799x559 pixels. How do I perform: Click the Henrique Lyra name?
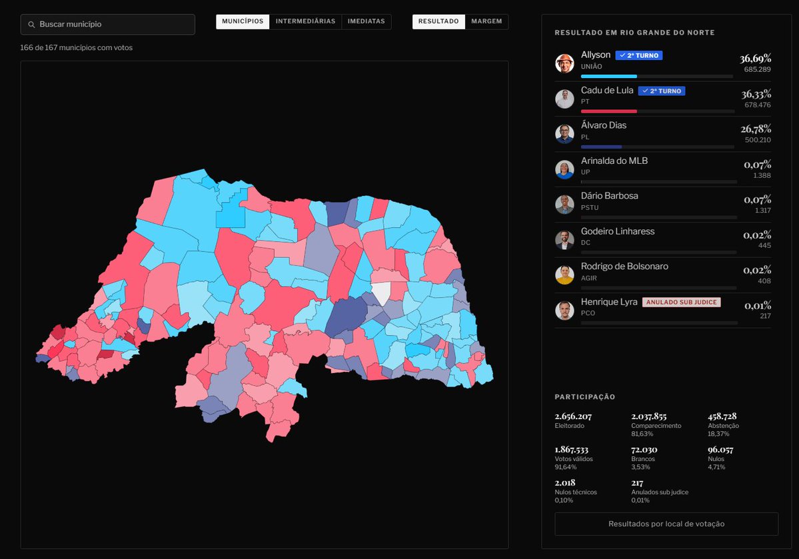coord(609,302)
